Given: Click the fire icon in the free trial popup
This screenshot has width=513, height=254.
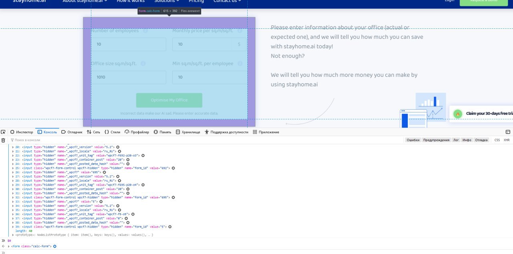Looking at the screenshot, I should pyautogui.click(x=457, y=114).
